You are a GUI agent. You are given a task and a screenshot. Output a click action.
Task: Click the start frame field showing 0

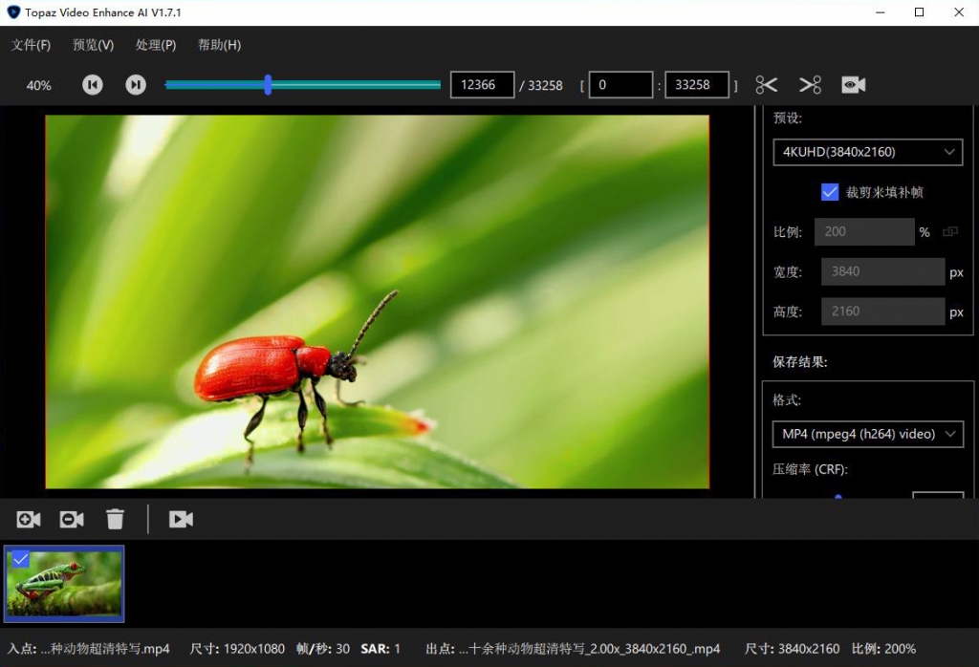point(620,85)
